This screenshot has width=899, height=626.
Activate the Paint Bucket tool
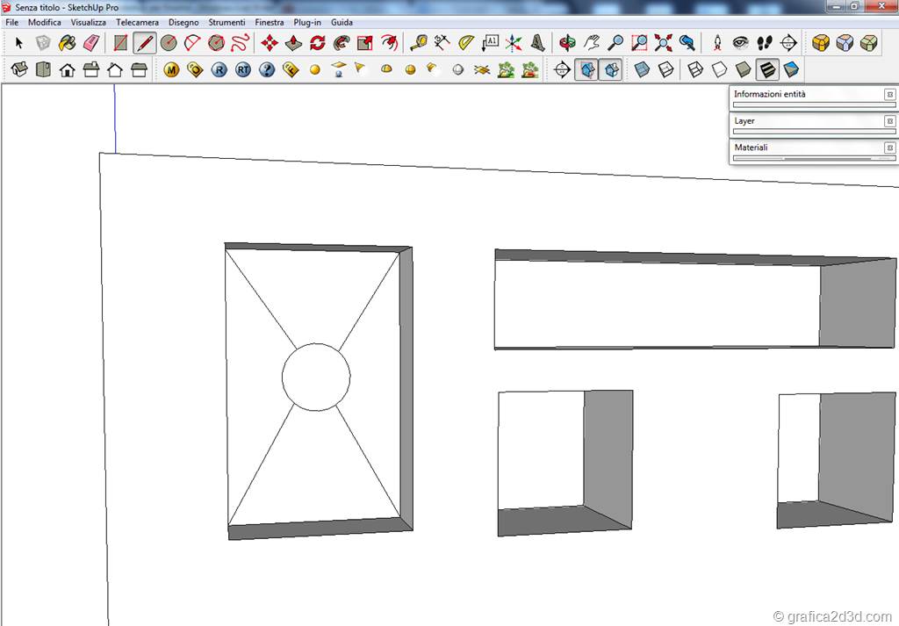coord(68,42)
